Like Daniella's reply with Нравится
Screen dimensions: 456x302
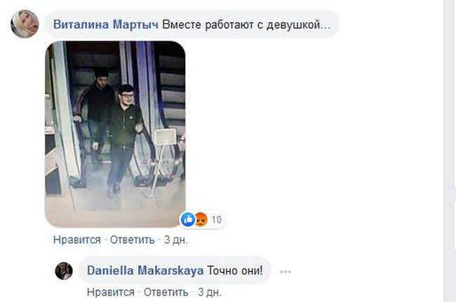pyautogui.click(x=111, y=291)
